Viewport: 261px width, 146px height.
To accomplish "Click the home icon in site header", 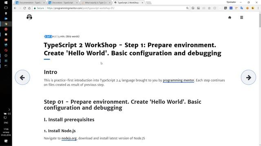I will pos(230,17).
